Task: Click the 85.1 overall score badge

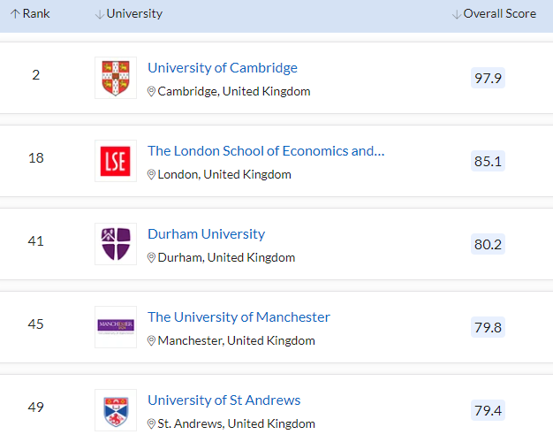Action: tap(488, 161)
